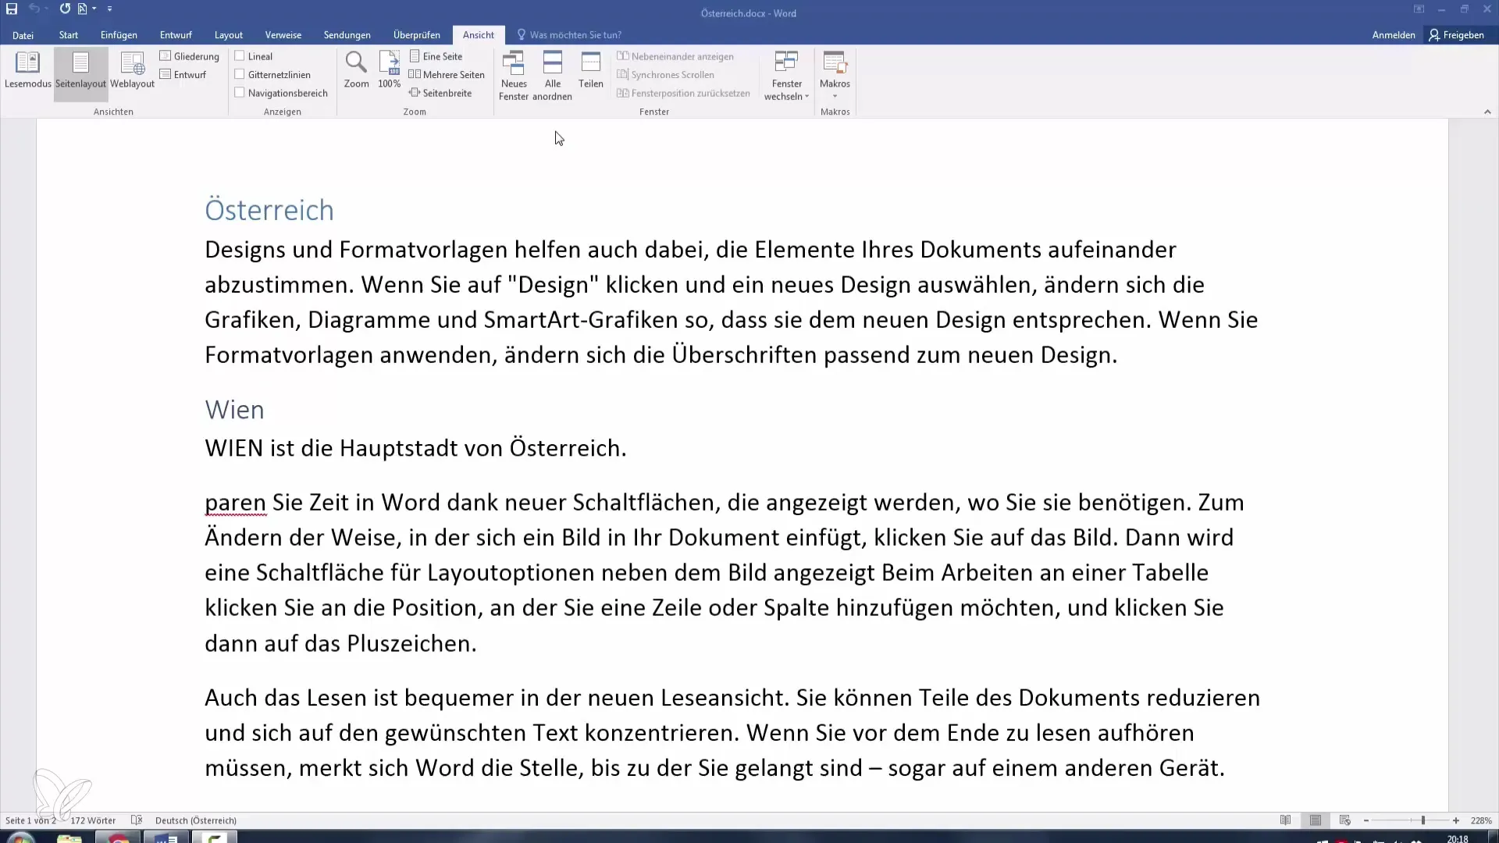This screenshot has width=1499, height=843.
Task: Adjust the zoom slider in status bar
Action: pos(1422,820)
